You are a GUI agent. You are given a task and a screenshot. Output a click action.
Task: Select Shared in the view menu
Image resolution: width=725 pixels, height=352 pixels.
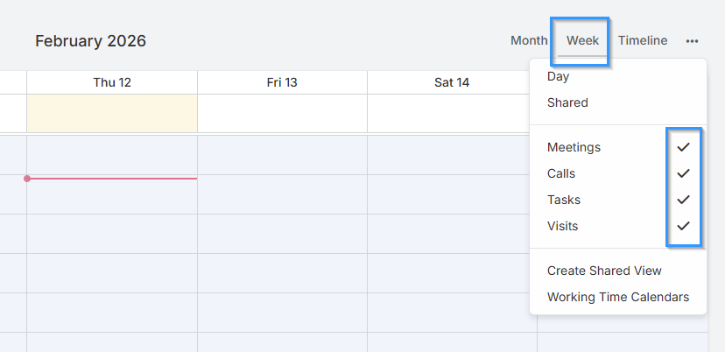click(x=567, y=102)
